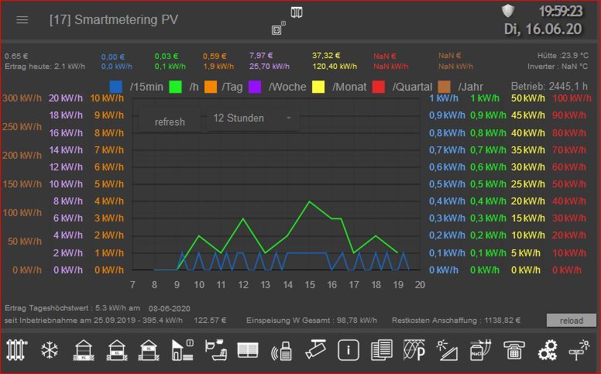Image resolution: width=601 pixels, height=374 pixels.
Task: Click the daily earnings 0,59 €
Action: (215, 56)
